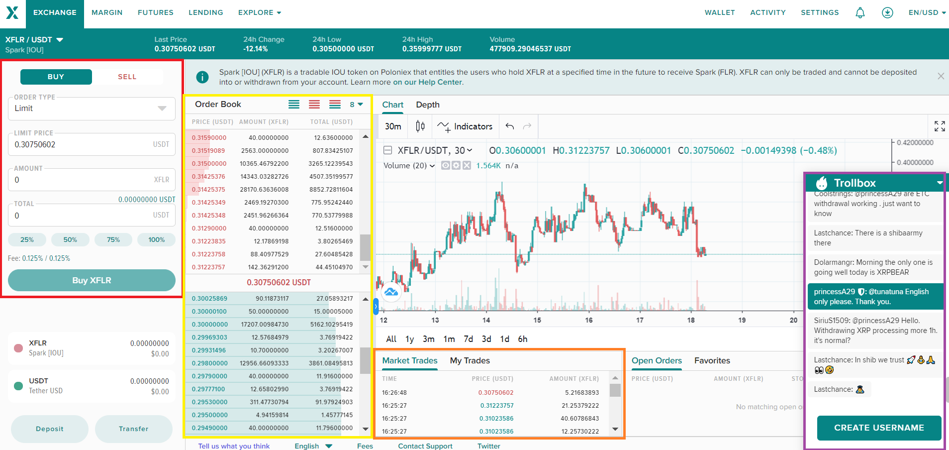Click the order book asks scrollbar thumb
949x450 pixels.
pos(365,247)
